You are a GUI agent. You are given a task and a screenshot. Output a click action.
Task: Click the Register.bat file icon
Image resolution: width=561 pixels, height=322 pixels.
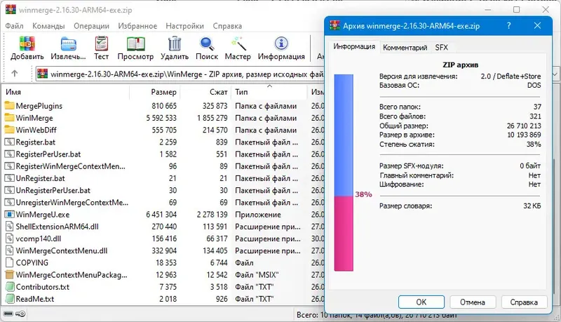point(9,142)
